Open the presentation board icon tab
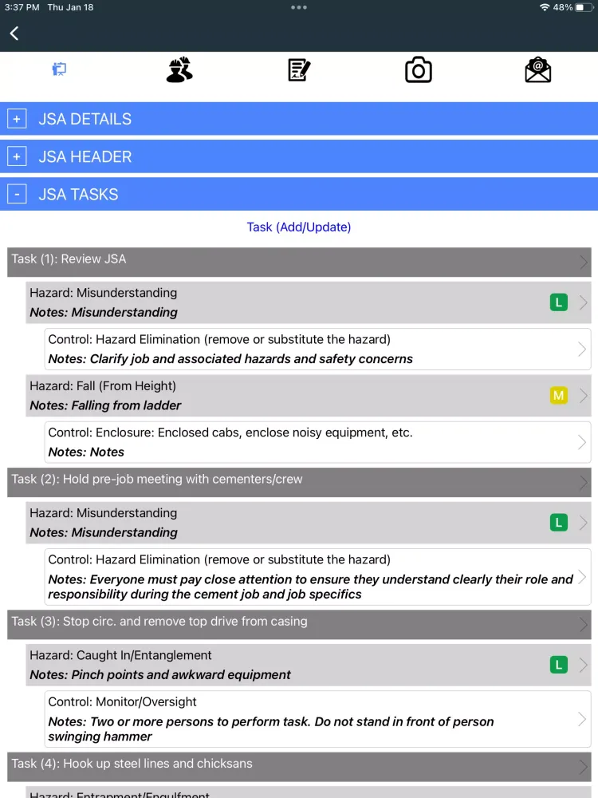 point(60,69)
